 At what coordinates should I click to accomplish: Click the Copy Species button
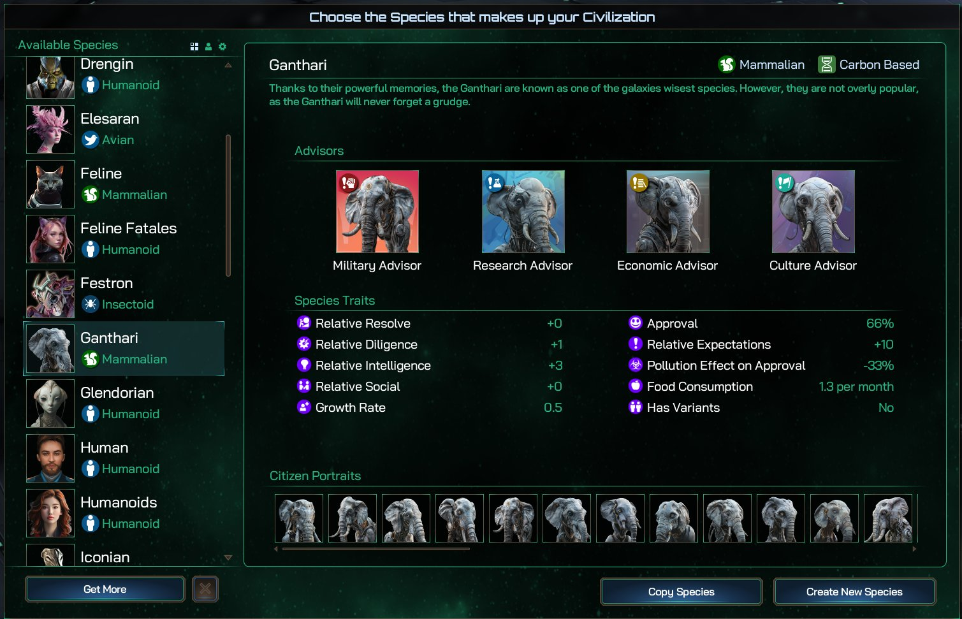[681, 592]
